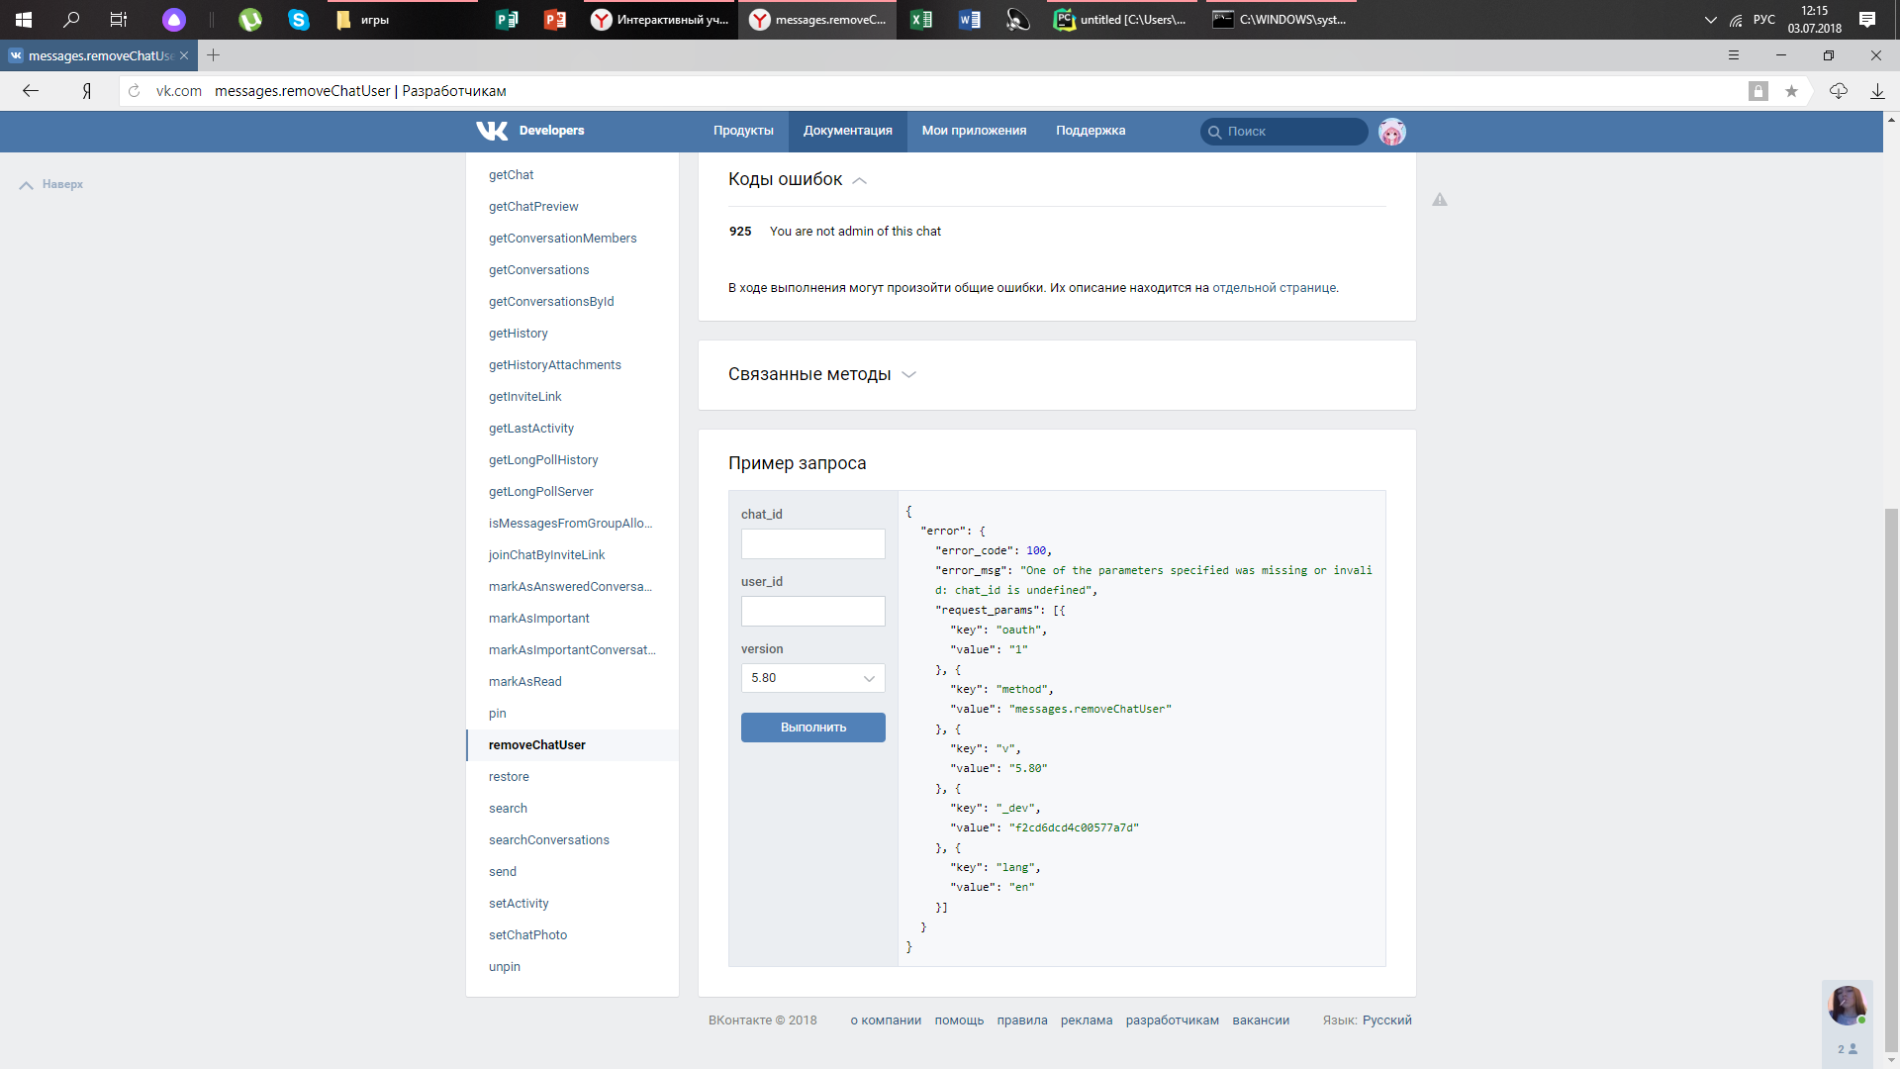Open Excel from the taskbar
Screen dimensions: 1900x1069
point(921,20)
